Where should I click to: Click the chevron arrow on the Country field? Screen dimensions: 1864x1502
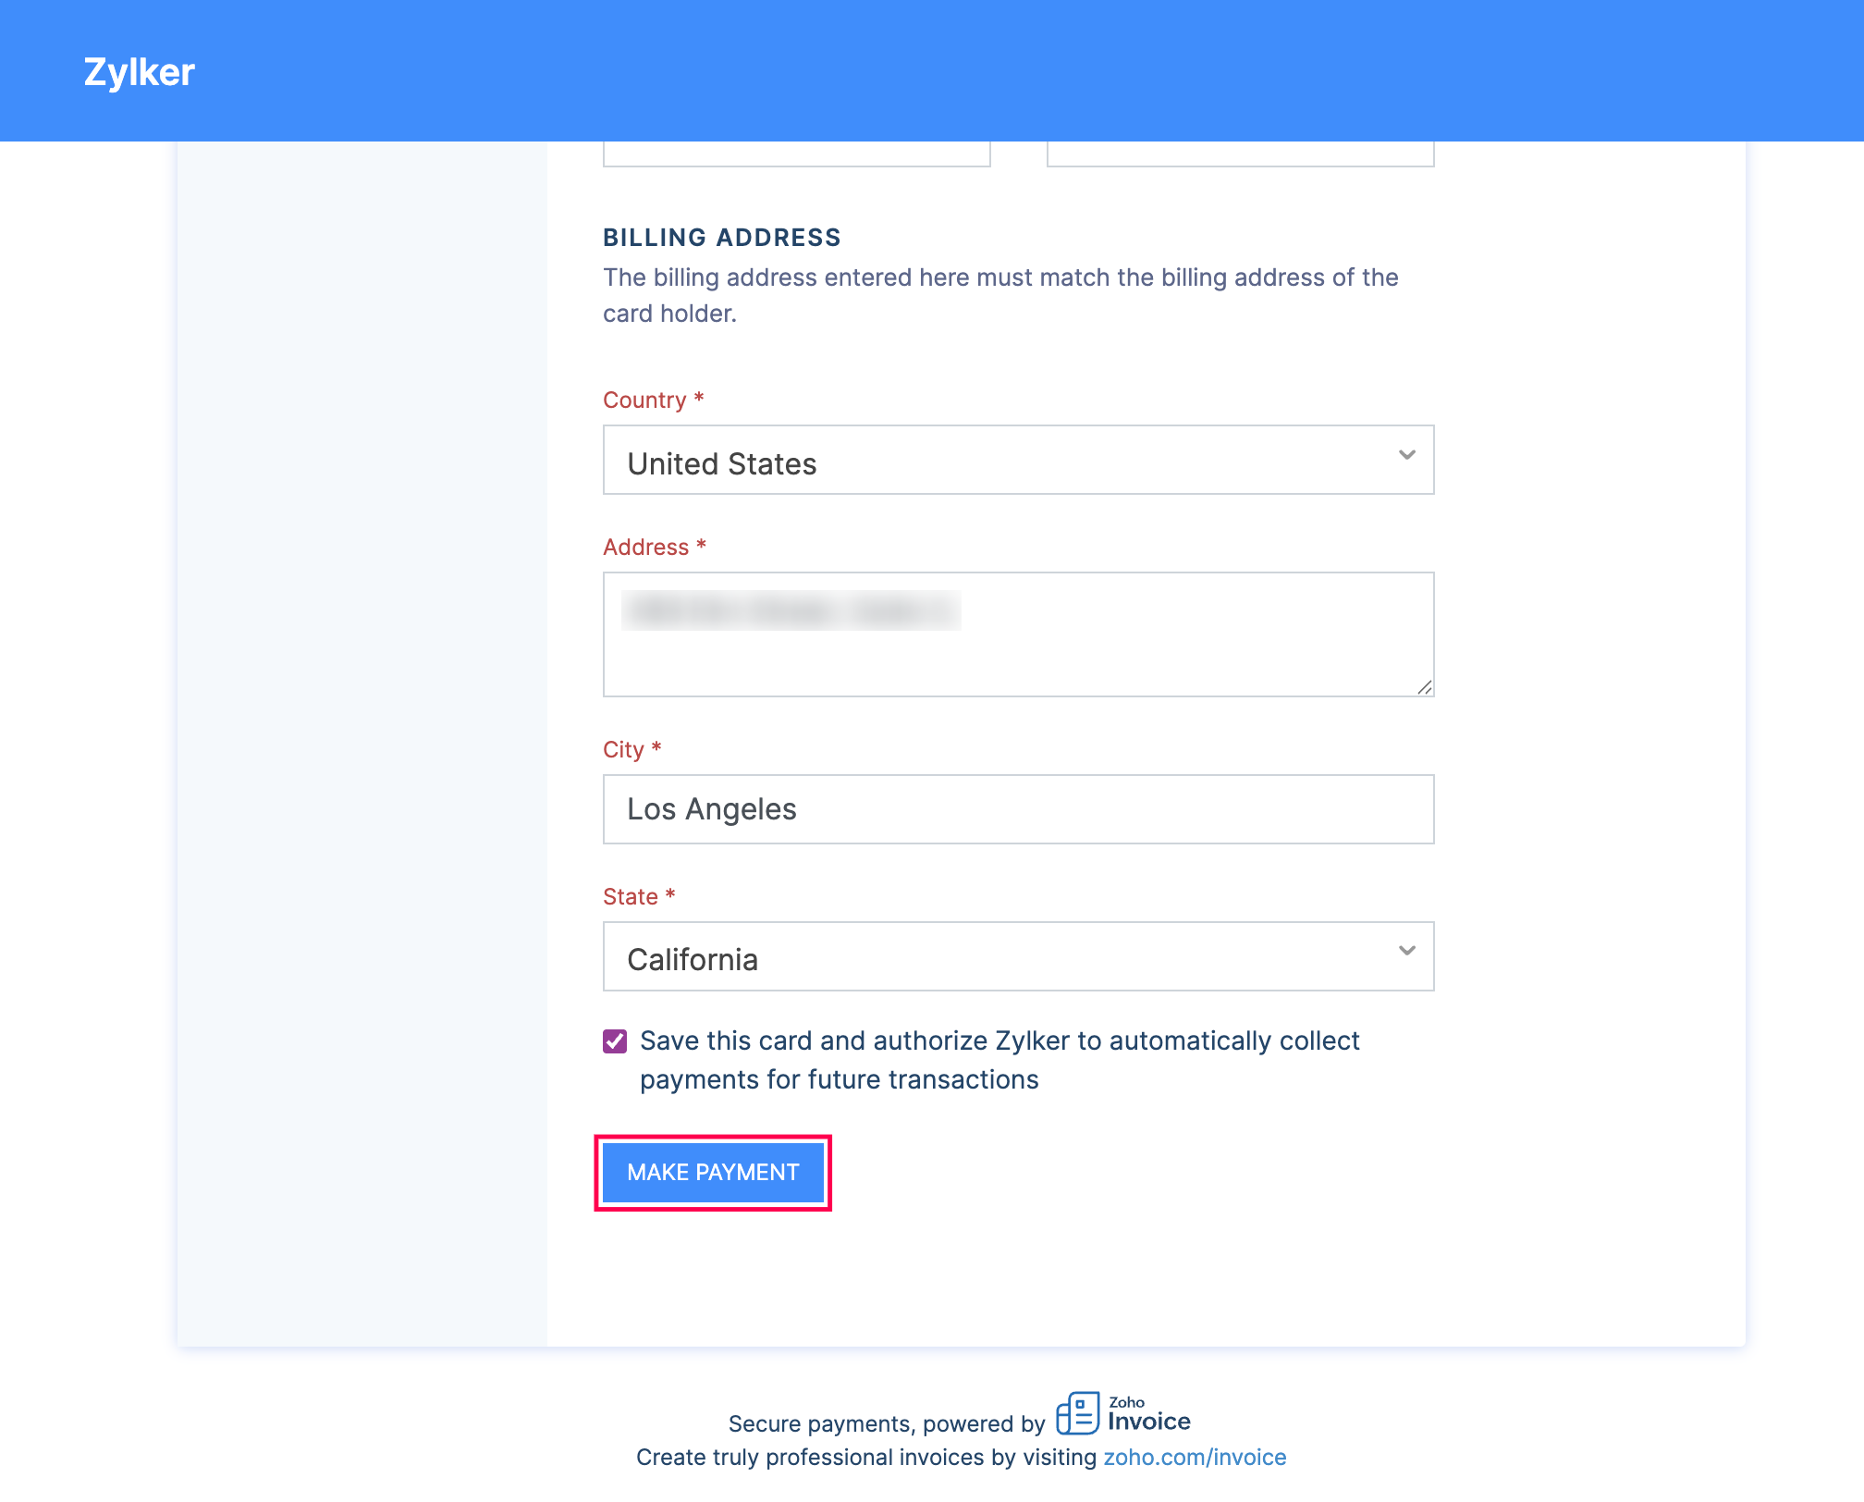(x=1406, y=455)
